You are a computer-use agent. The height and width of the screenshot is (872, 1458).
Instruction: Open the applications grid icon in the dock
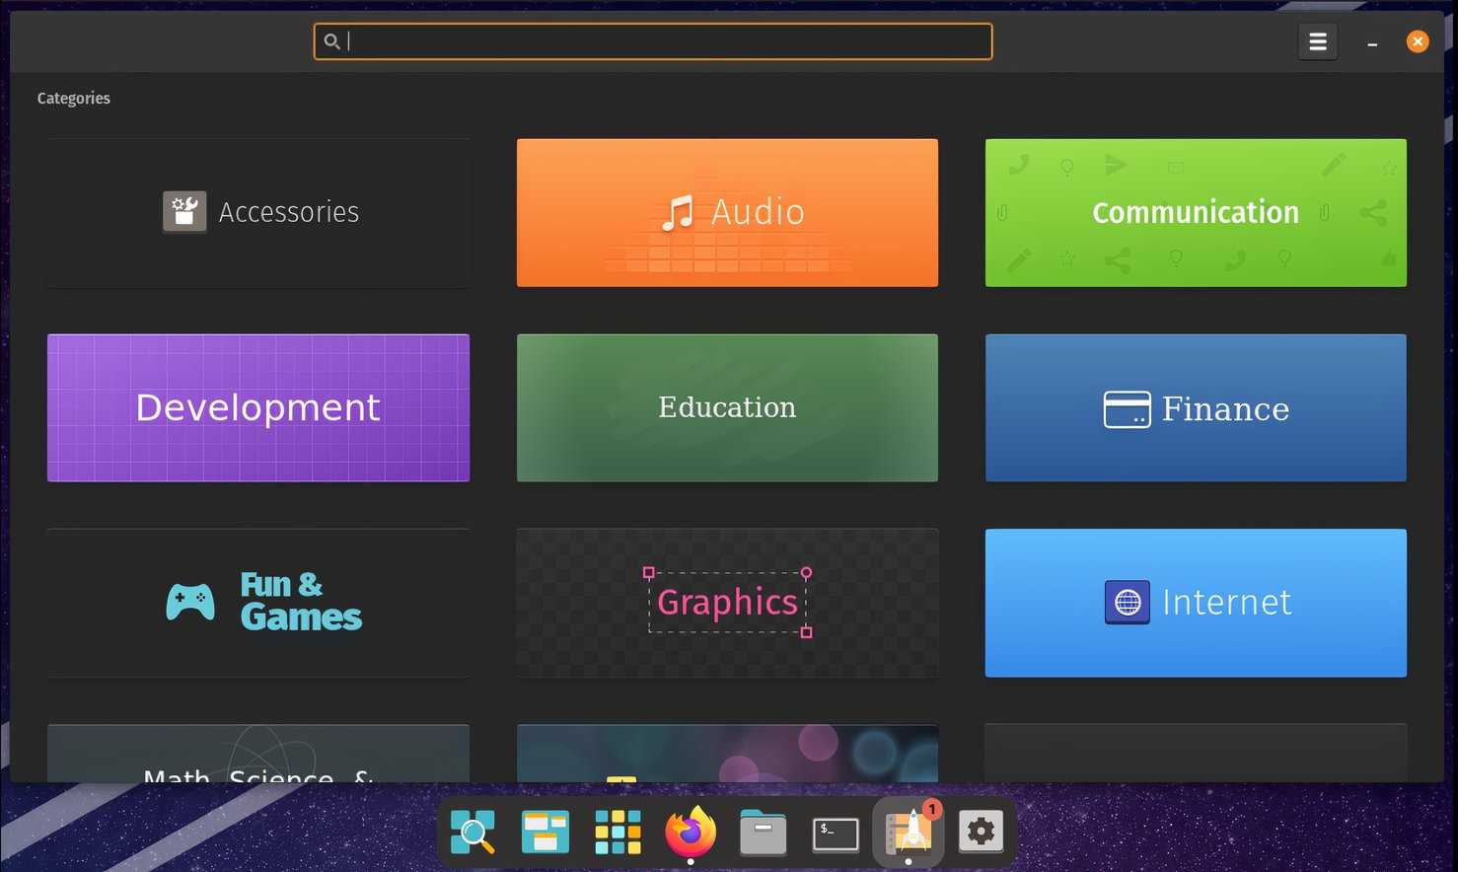point(618,832)
